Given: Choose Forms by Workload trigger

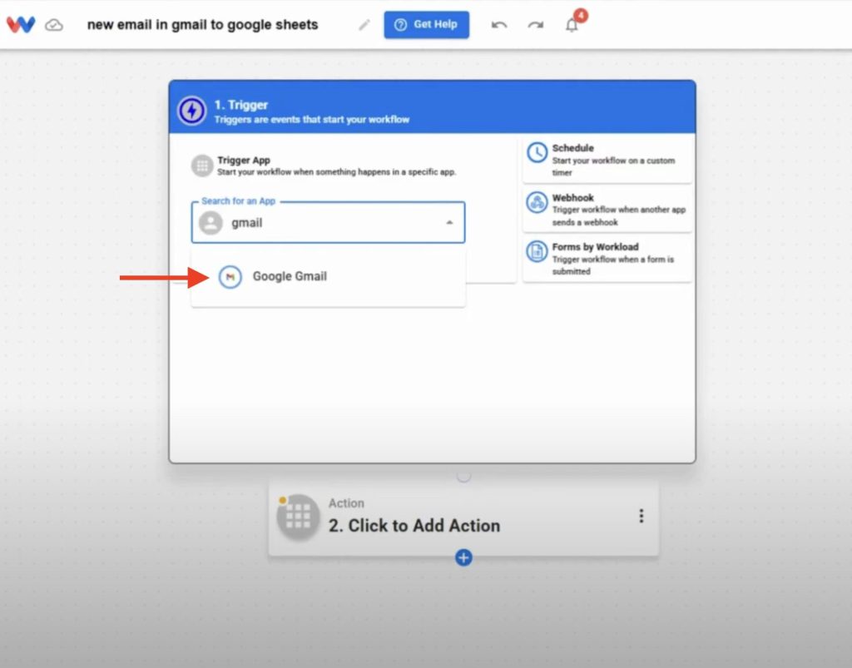Looking at the screenshot, I should click(607, 259).
